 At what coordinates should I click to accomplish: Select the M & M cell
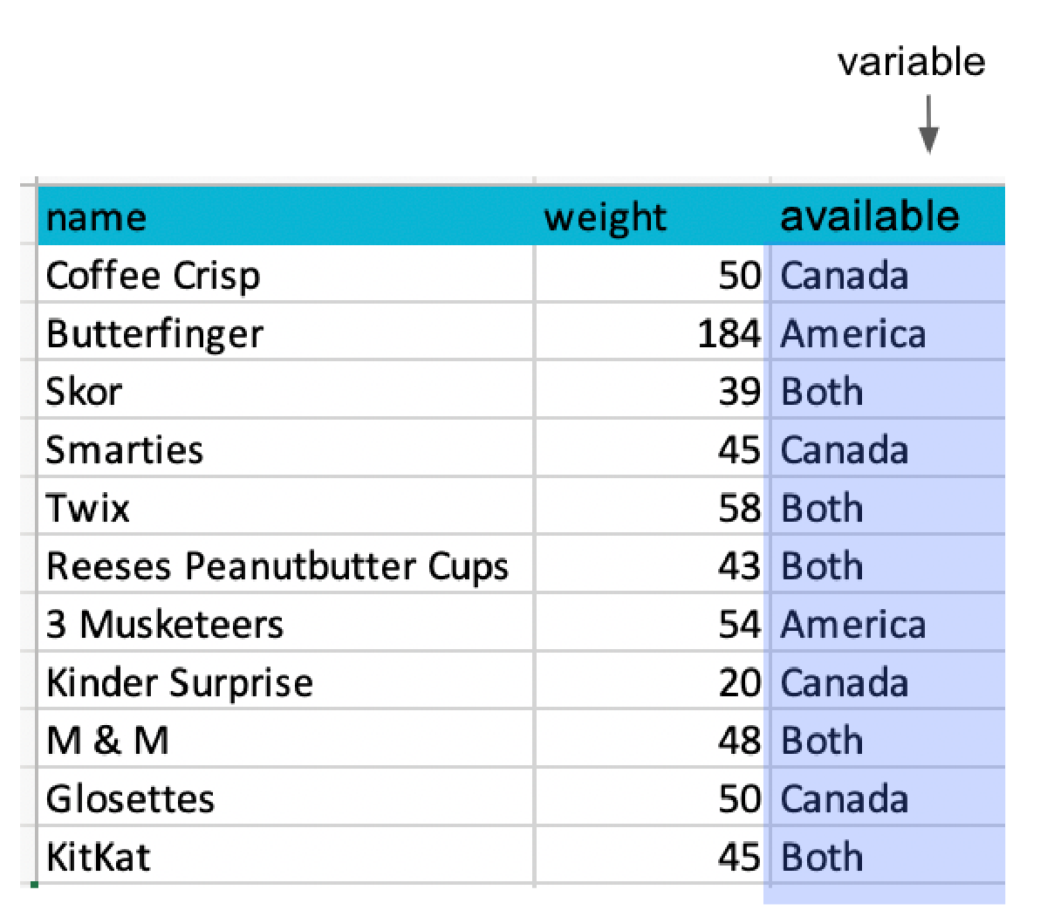pyautogui.click(x=108, y=741)
